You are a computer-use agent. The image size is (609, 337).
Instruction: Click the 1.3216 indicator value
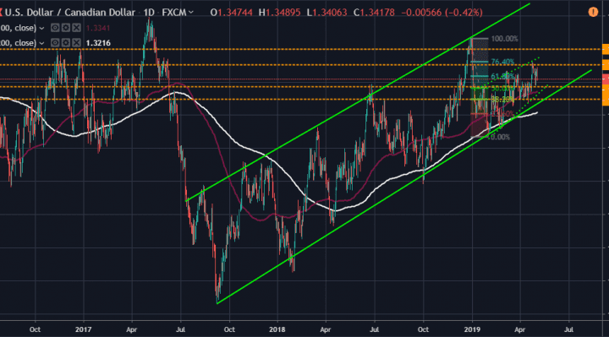point(98,43)
